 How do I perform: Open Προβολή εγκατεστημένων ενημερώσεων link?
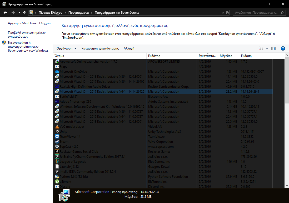(x=27, y=34)
